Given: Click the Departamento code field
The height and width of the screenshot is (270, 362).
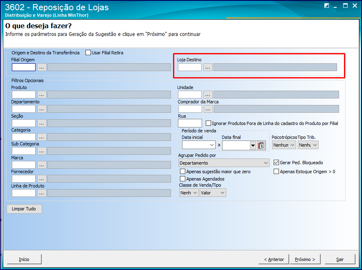Looking at the screenshot, I should (24, 109).
